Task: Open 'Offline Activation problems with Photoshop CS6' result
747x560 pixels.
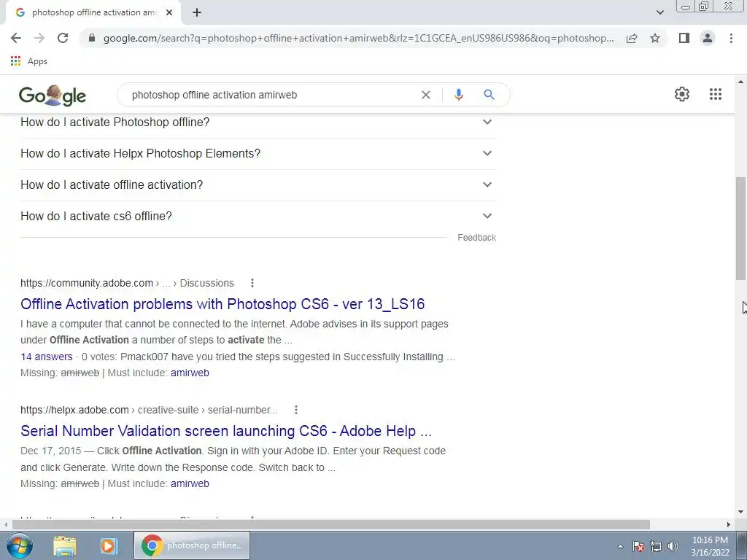Action: [x=222, y=304]
